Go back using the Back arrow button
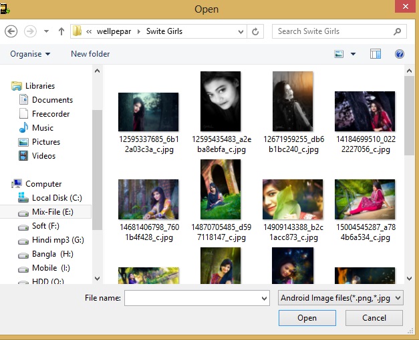 pos(11,31)
